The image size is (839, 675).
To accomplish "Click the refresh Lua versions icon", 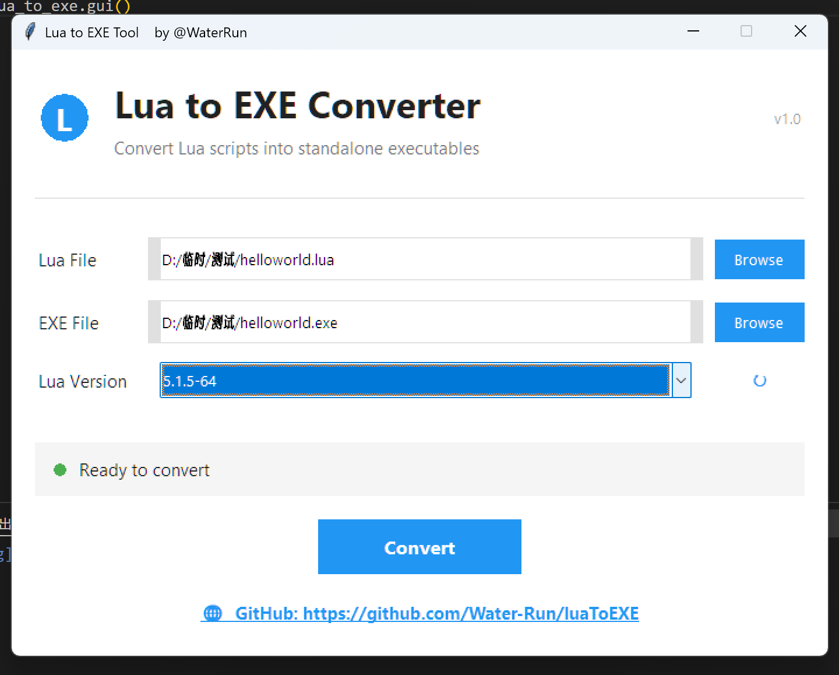I will [759, 380].
